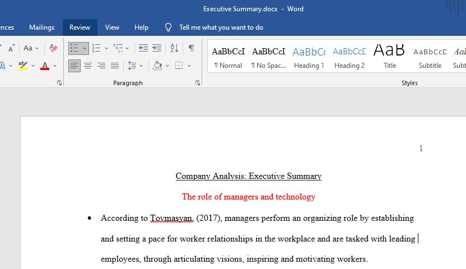Image resolution: width=466 pixels, height=269 pixels.
Task: Open the Change Case Aa menu
Action: (x=31, y=48)
